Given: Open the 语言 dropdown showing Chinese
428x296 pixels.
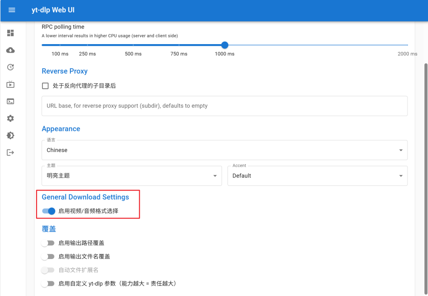Looking at the screenshot, I should point(225,150).
